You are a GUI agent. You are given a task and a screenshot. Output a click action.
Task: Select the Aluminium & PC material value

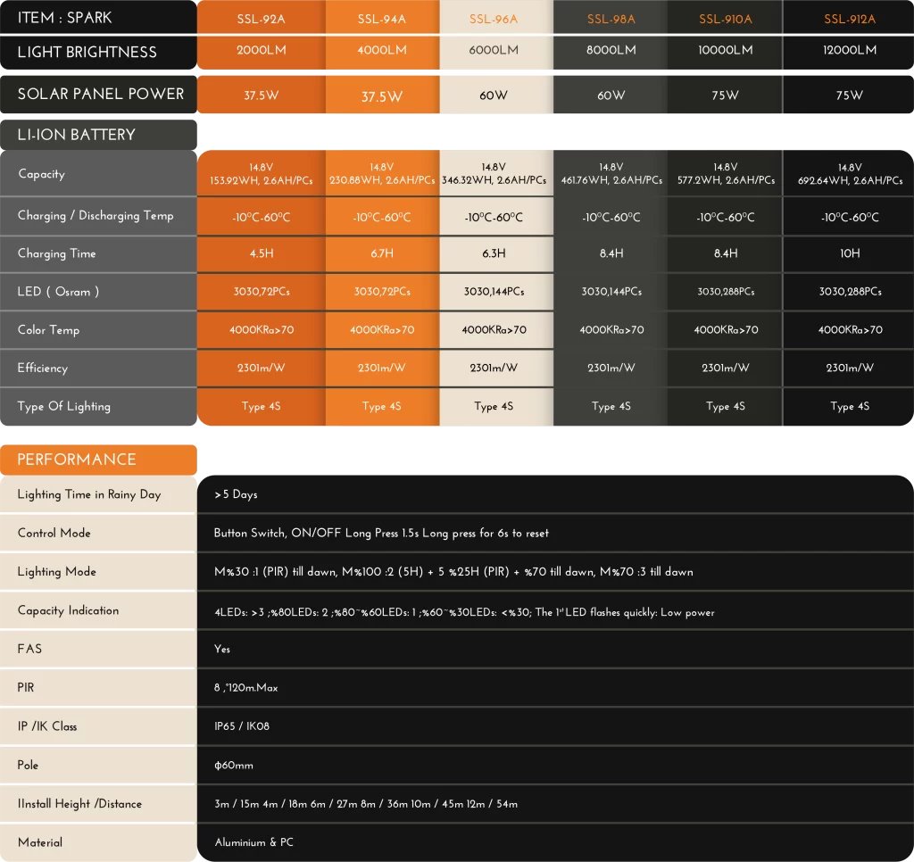pos(253,842)
